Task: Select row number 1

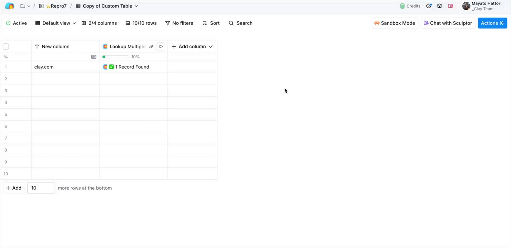Action: coord(6,67)
